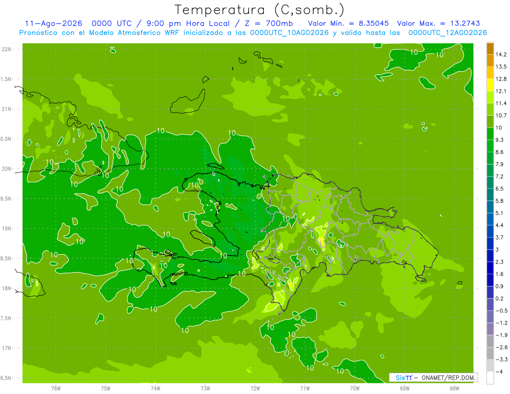Click the 5.1 colorbar scale value
The height and width of the screenshot is (394, 510).
coord(500,213)
